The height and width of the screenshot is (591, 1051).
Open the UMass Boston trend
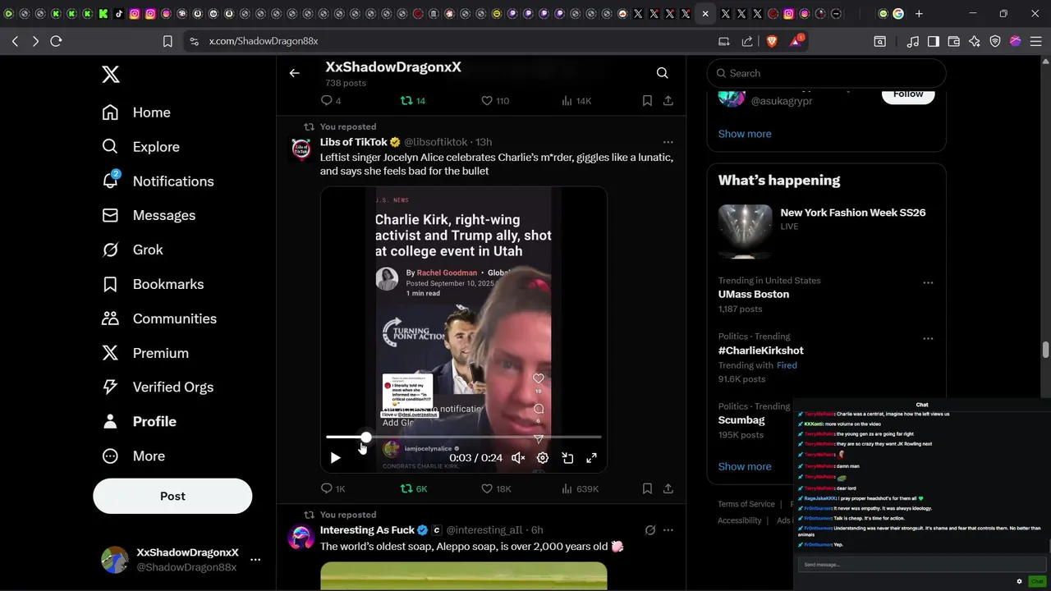(x=754, y=294)
